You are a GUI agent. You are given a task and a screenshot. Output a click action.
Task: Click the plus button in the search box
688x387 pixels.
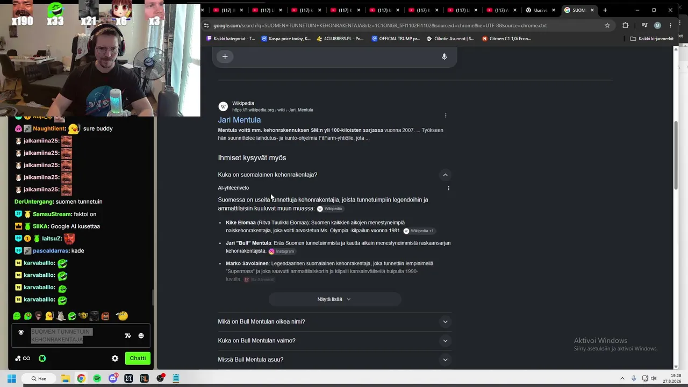tap(225, 56)
